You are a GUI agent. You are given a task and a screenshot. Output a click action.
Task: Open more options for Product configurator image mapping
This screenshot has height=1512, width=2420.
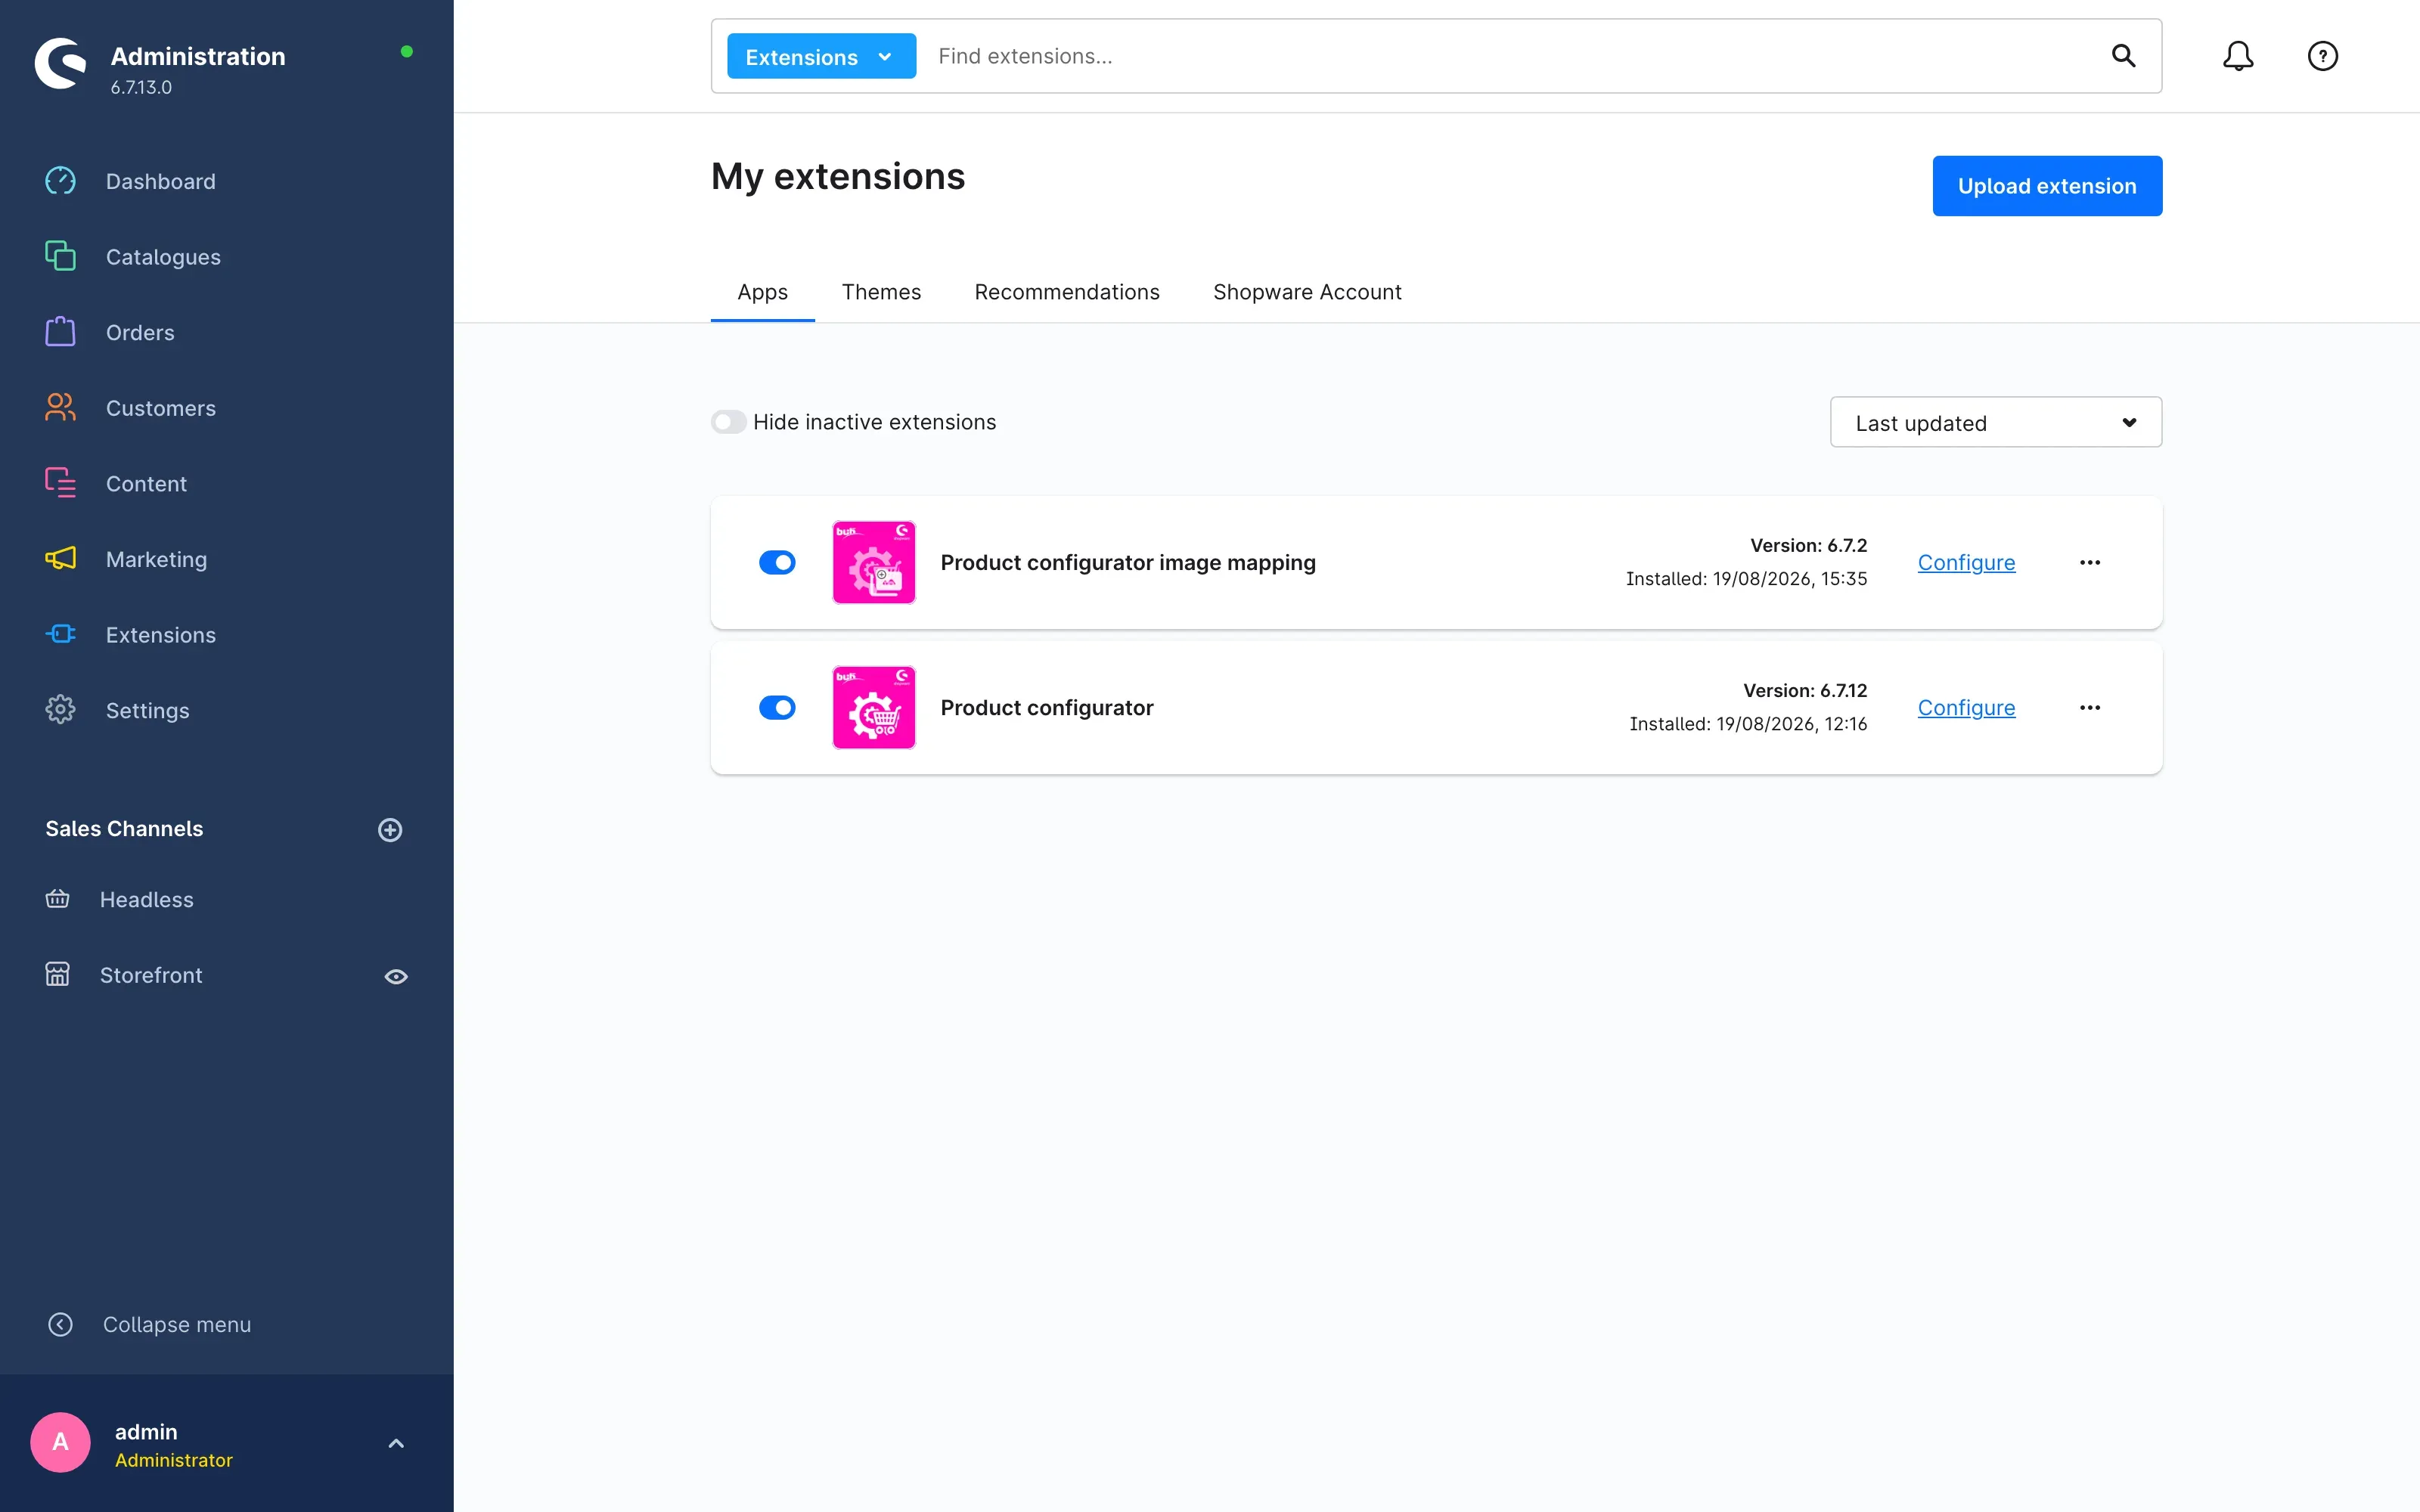coord(2089,562)
